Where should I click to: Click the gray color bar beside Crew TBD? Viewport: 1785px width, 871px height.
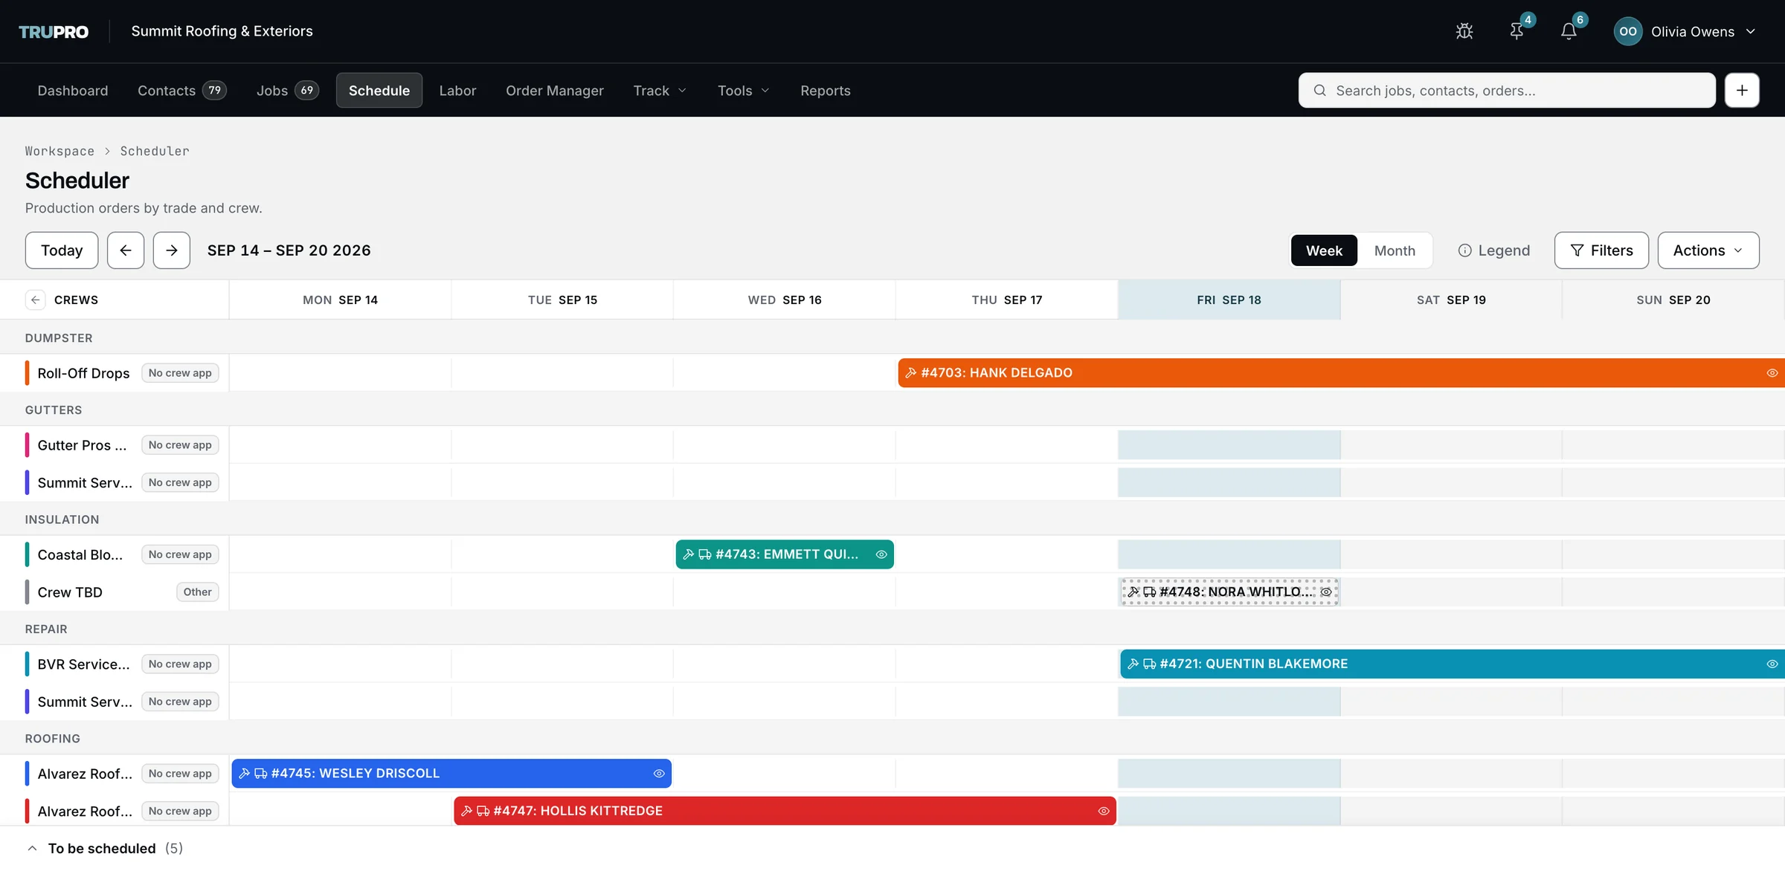pyautogui.click(x=27, y=592)
